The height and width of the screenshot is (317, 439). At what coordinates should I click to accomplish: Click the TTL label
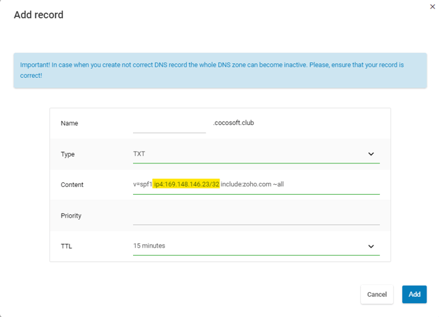click(66, 246)
